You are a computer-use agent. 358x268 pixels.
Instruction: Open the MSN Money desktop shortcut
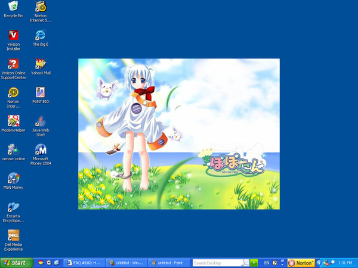pos(13,181)
